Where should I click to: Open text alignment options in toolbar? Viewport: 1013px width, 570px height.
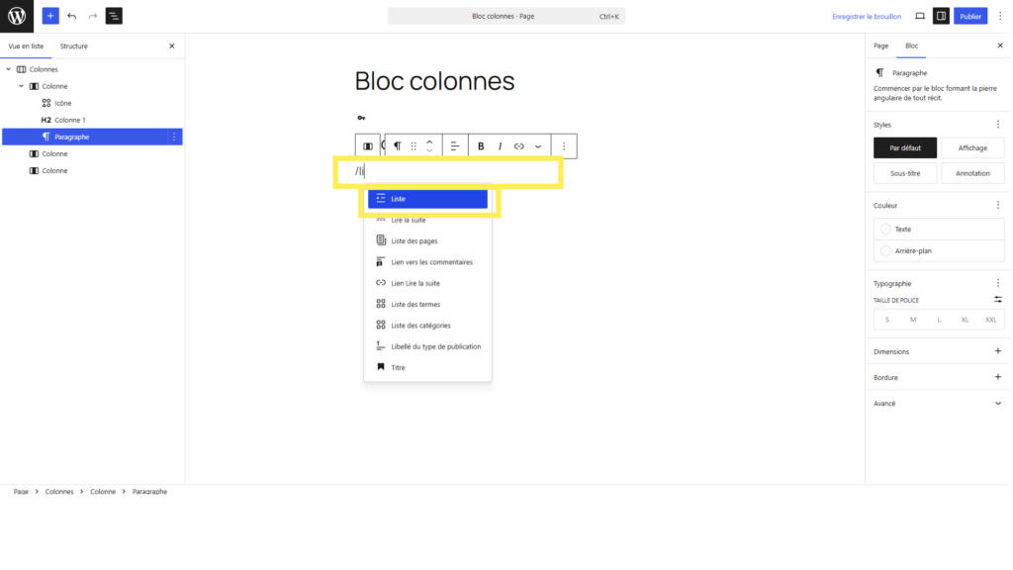[455, 146]
